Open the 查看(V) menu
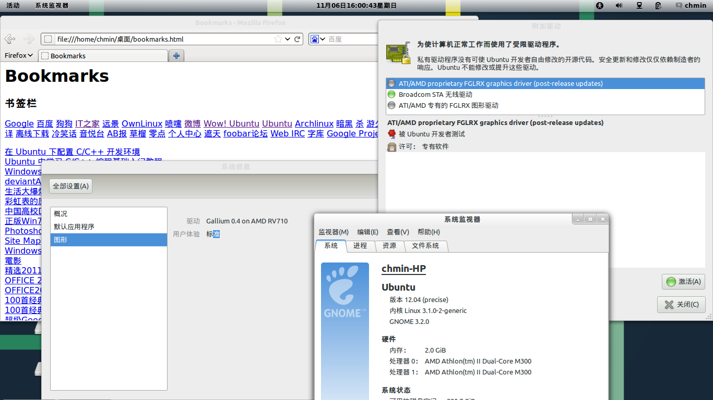Image resolution: width=713 pixels, height=400 pixels. coord(398,232)
